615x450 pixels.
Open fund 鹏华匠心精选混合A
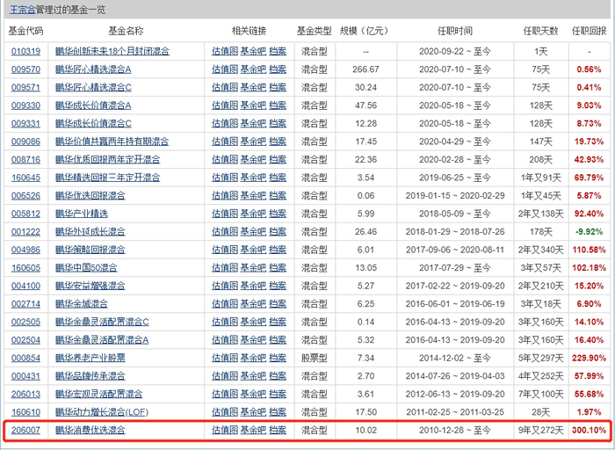[x=93, y=69]
